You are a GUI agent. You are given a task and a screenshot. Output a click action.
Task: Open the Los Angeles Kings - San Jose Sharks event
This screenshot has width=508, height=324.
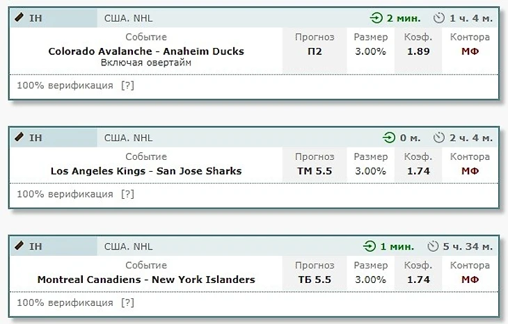(x=146, y=171)
